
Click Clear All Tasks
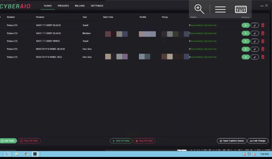tap(29, 141)
